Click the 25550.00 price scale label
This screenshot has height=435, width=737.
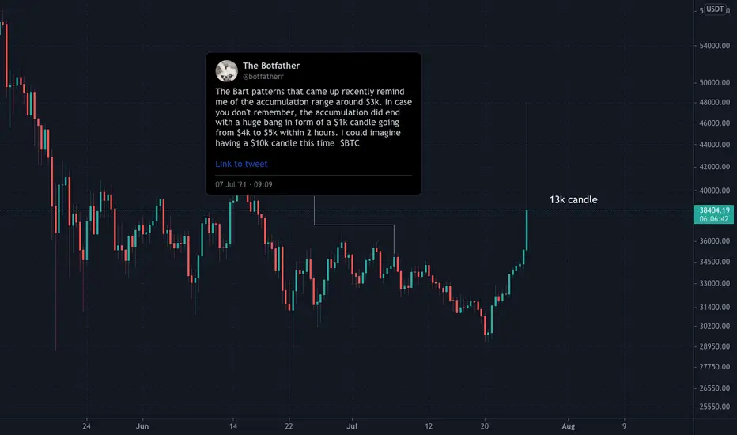714,407
